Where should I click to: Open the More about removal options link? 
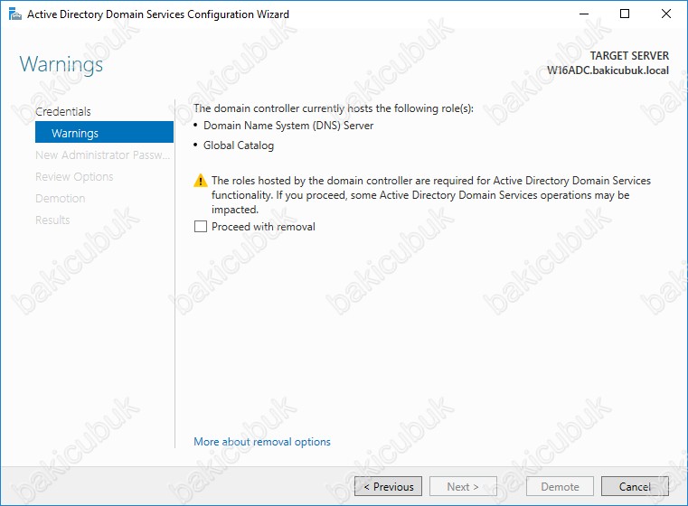[262, 442]
